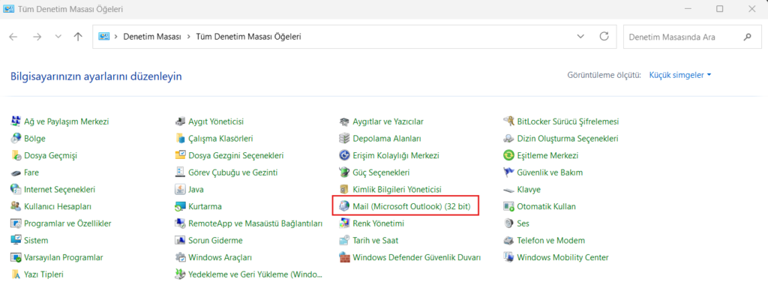The width and height of the screenshot is (768, 297).
Task: Click the Control Panel icon in address bar
Action: pyautogui.click(x=103, y=37)
